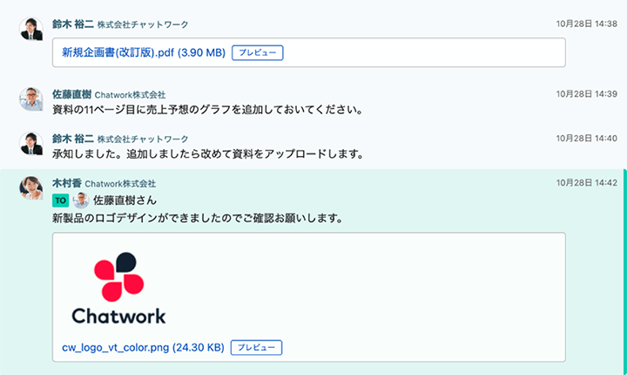This screenshot has width=627, height=375.
Task: Click the 10月28日 14:38 timestamp
Action: point(585,24)
